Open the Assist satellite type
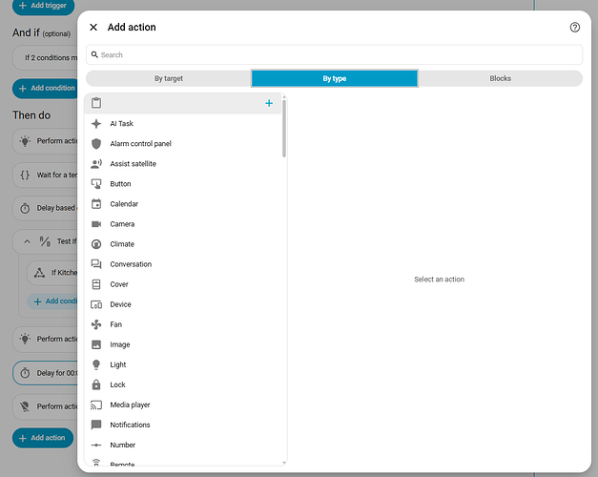Image resolution: width=598 pixels, height=477 pixels. 183,164
